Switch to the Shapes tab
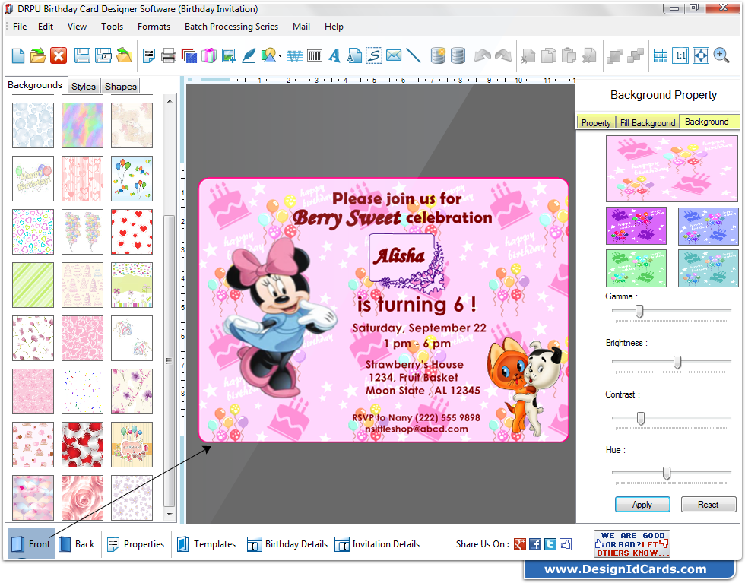Viewport: 745px width, 583px height. pos(121,86)
